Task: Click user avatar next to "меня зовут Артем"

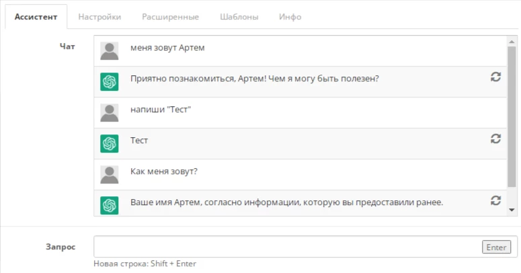Action: coord(110,51)
